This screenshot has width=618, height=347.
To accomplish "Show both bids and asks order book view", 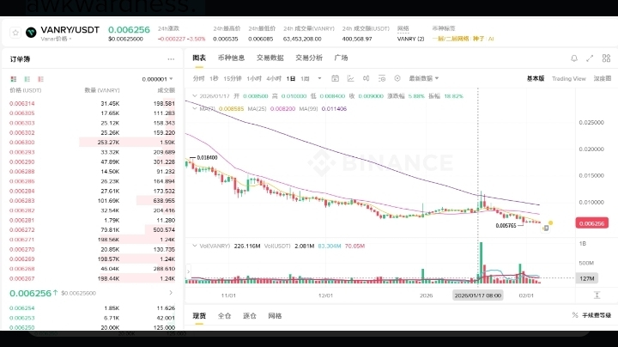I will pyautogui.click(x=14, y=79).
